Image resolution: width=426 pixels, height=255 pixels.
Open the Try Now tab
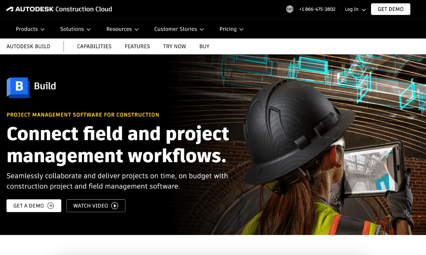tap(174, 46)
